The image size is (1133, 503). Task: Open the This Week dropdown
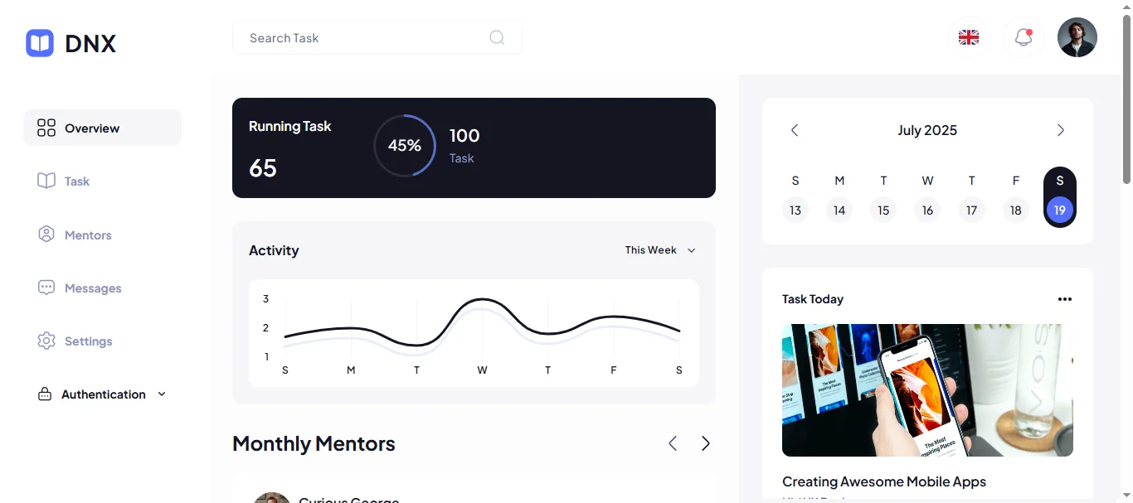click(660, 250)
